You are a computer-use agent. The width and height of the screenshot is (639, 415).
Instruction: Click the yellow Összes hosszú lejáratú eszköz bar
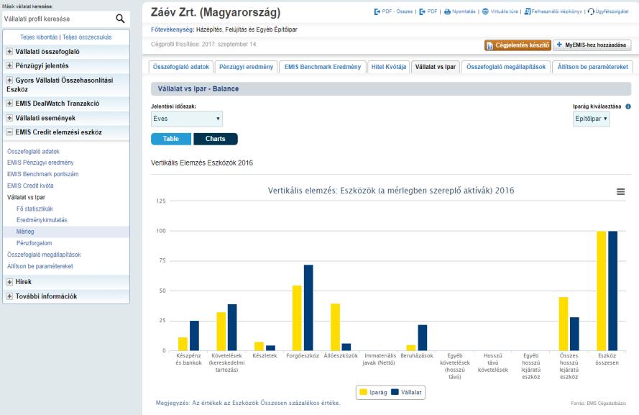pyautogui.click(x=564, y=324)
